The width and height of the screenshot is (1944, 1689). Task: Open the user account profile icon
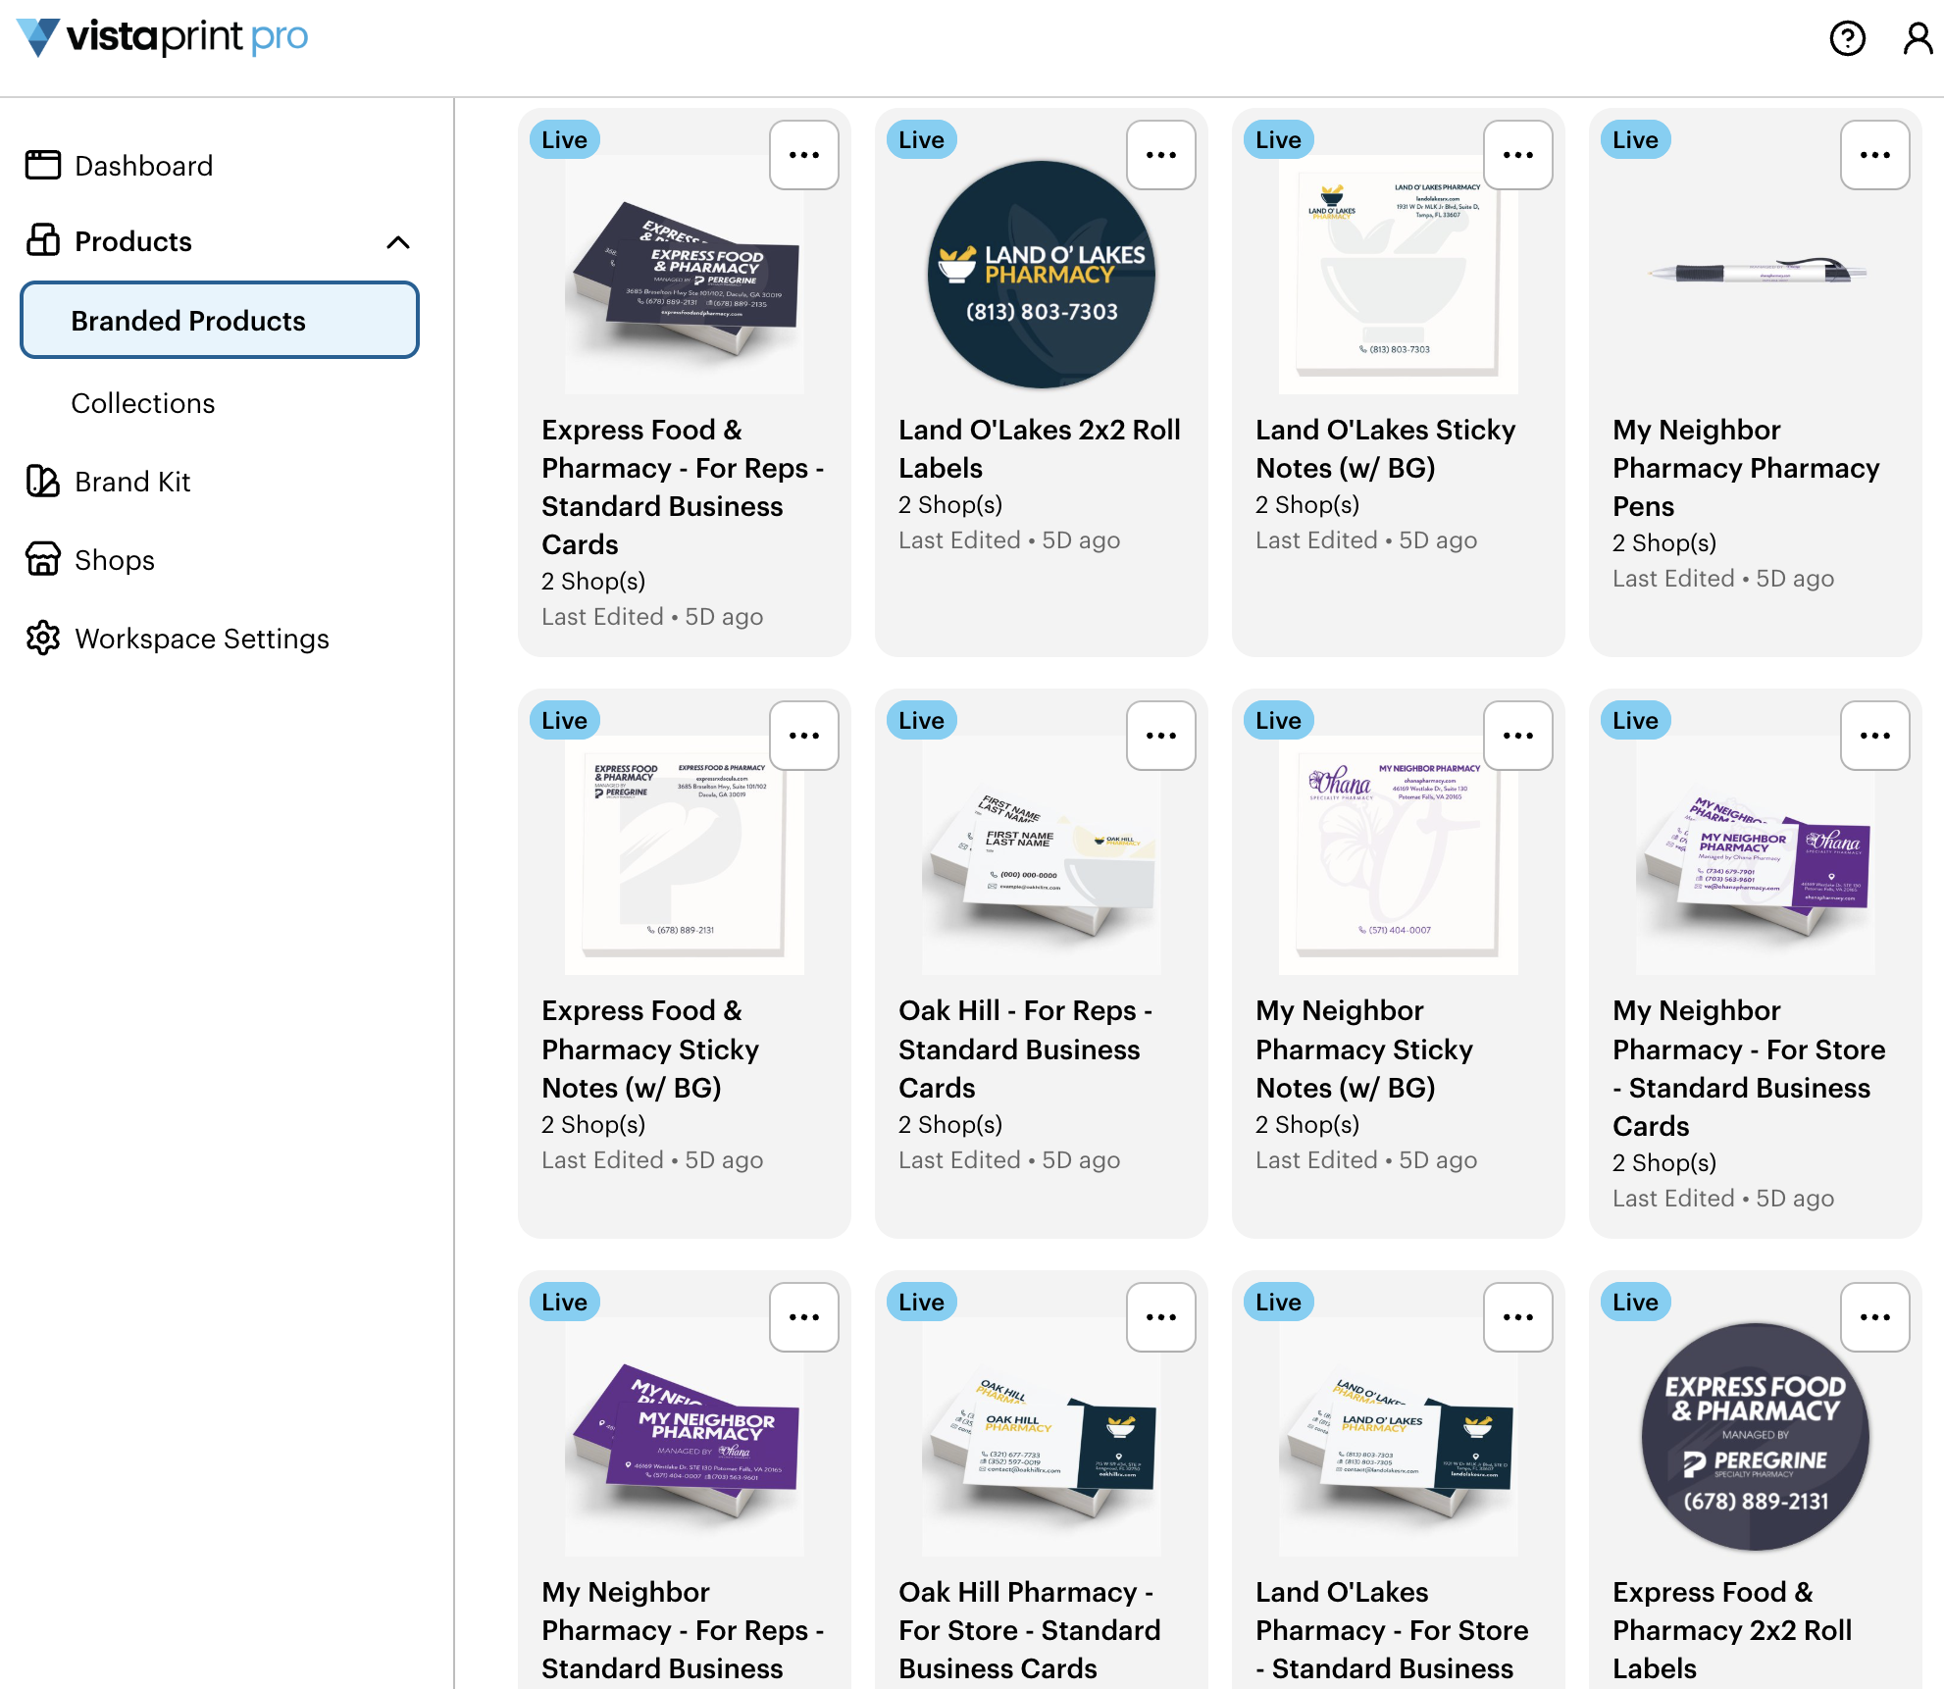coord(1918,38)
